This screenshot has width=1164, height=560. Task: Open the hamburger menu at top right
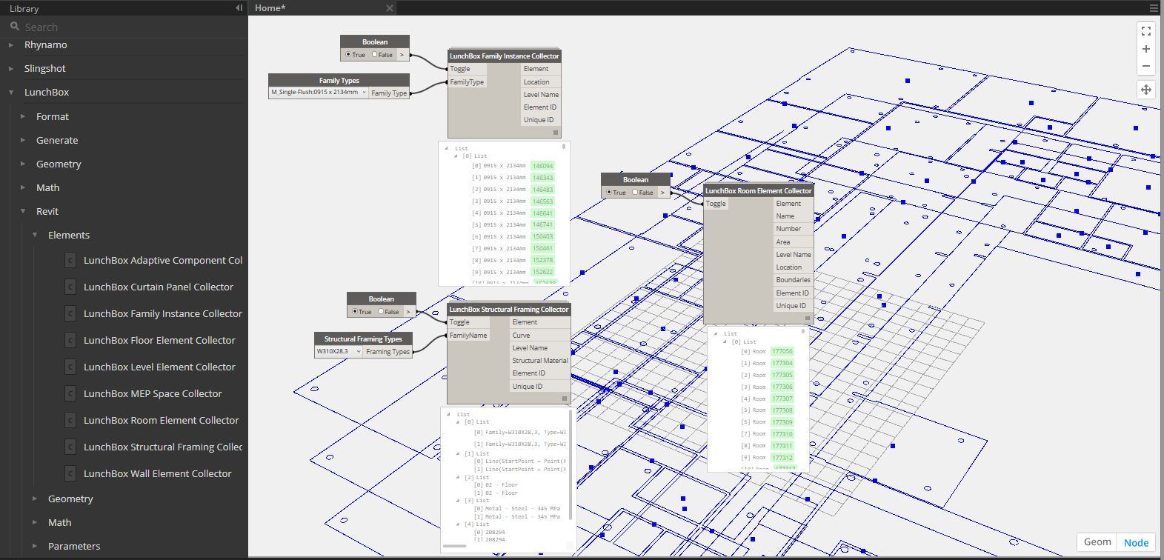1154,8
